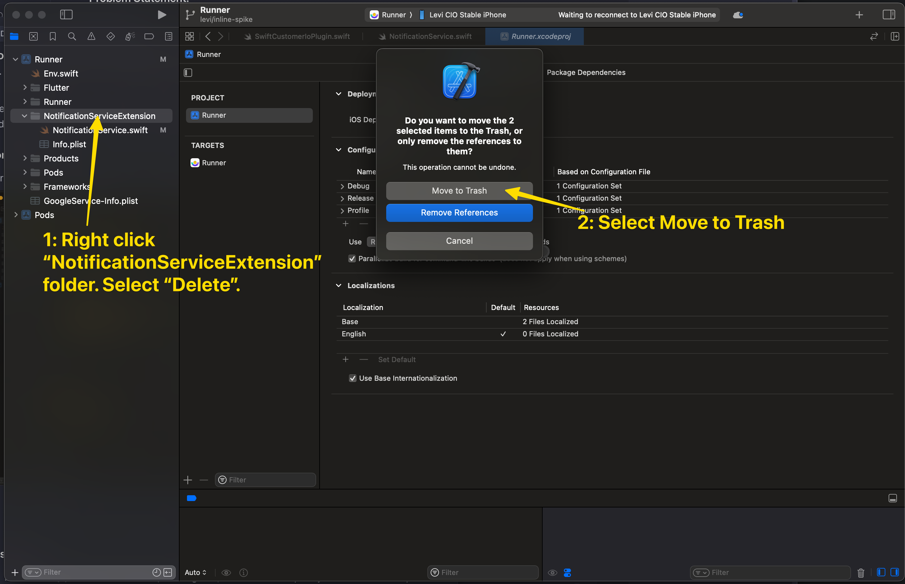
Task: Click the Xcode Cloud status icon
Action: coord(738,15)
